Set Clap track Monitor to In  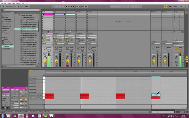tap(66, 40)
